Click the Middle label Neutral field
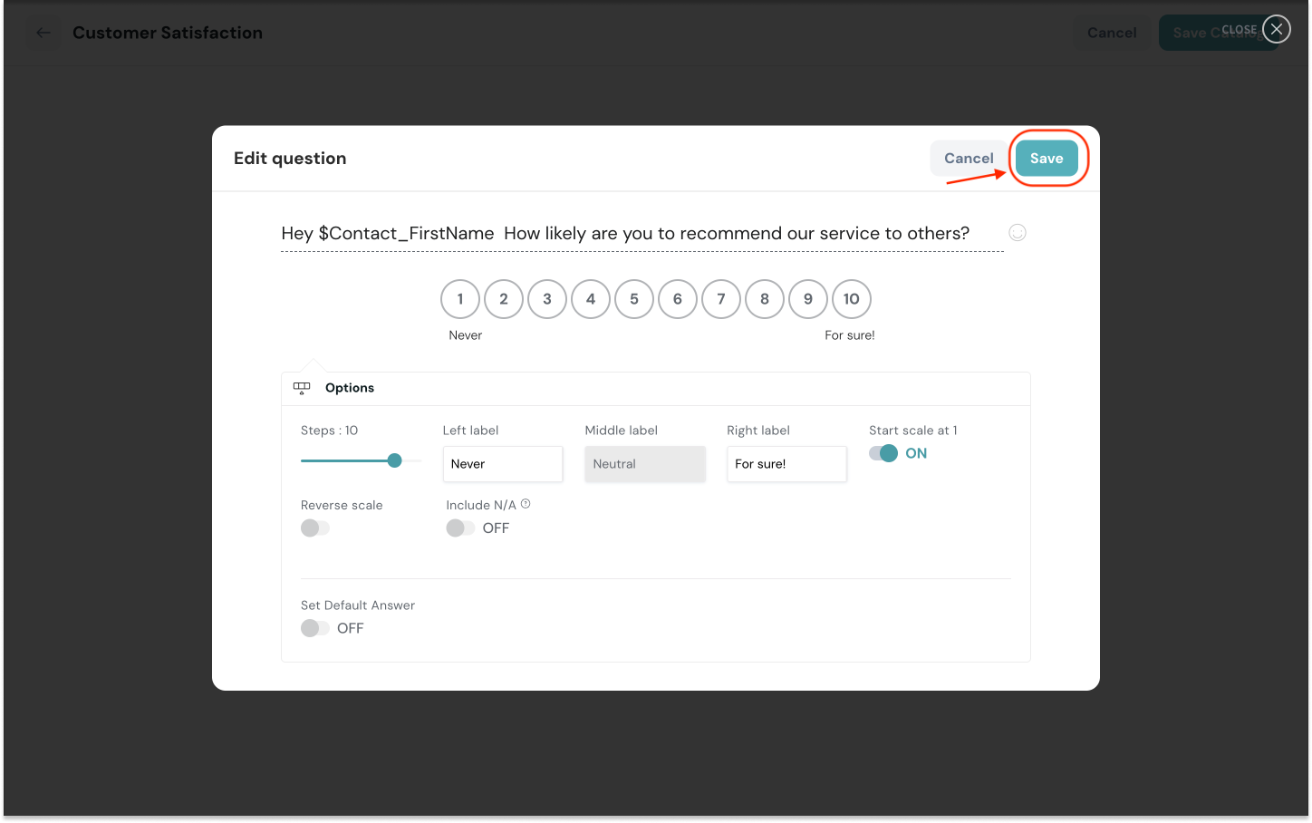Screen dimensions: 1312x823 (x=644, y=464)
